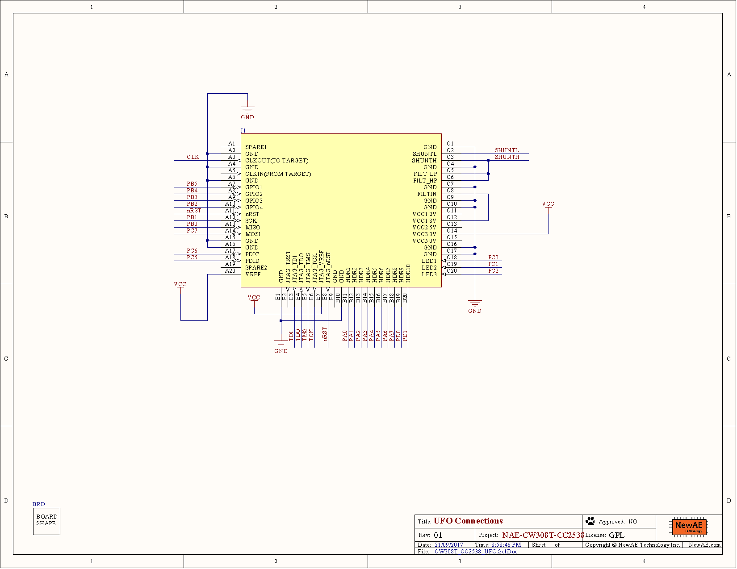Select the PB1 net label
This screenshot has height=569, width=737.
(x=192, y=217)
